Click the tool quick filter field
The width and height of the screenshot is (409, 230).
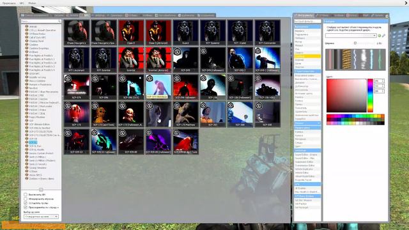tap(307, 21)
